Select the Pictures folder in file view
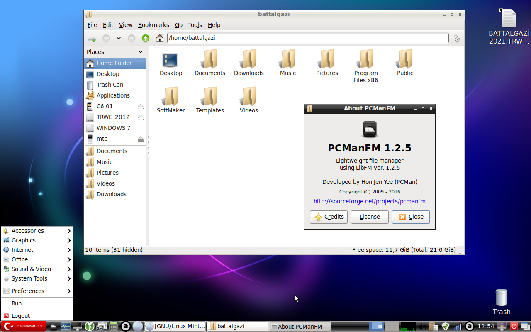This screenshot has height=332, width=531. (x=327, y=63)
